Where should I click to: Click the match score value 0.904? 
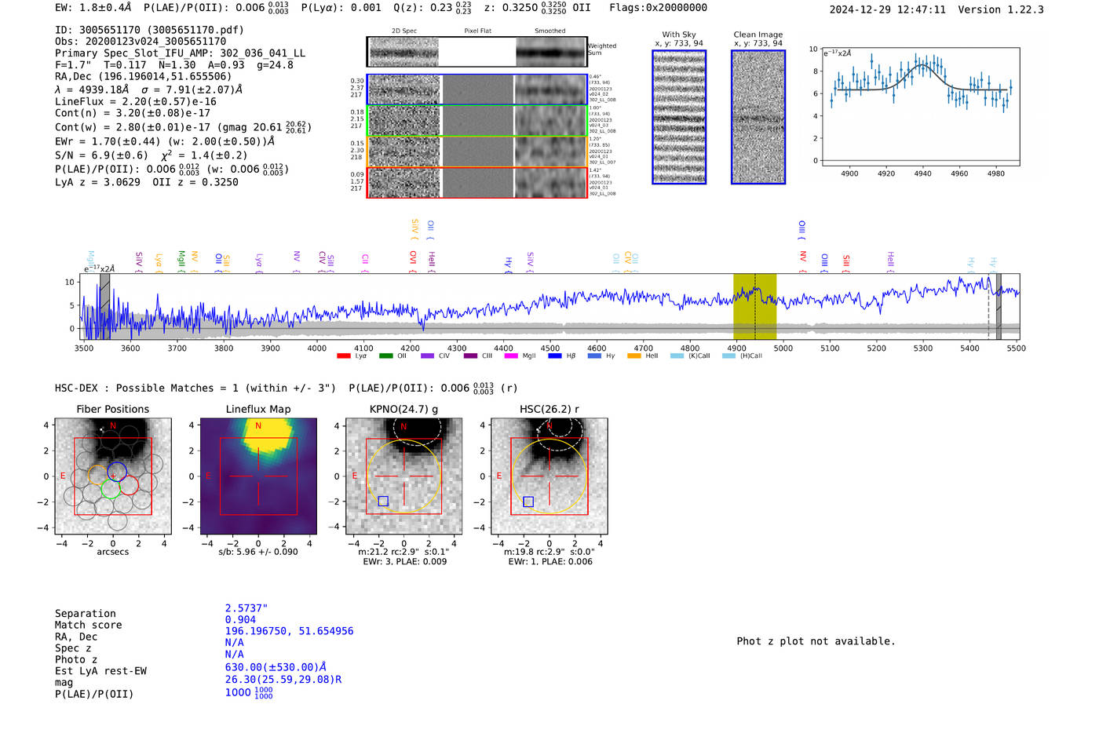pyautogui.click(x=240, y=620)
